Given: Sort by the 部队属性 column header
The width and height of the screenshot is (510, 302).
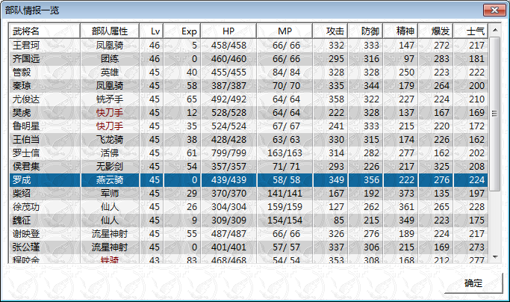Looking at the screenshot, I should tap(109, 31).
